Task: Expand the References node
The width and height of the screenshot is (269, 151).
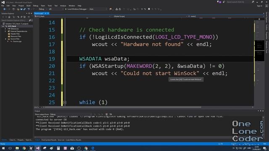Action: (x=5, y=29)
